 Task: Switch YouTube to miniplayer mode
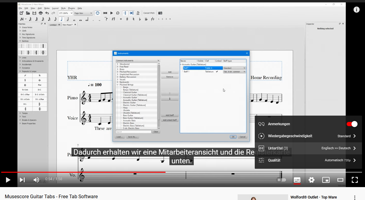coord(326,180)
